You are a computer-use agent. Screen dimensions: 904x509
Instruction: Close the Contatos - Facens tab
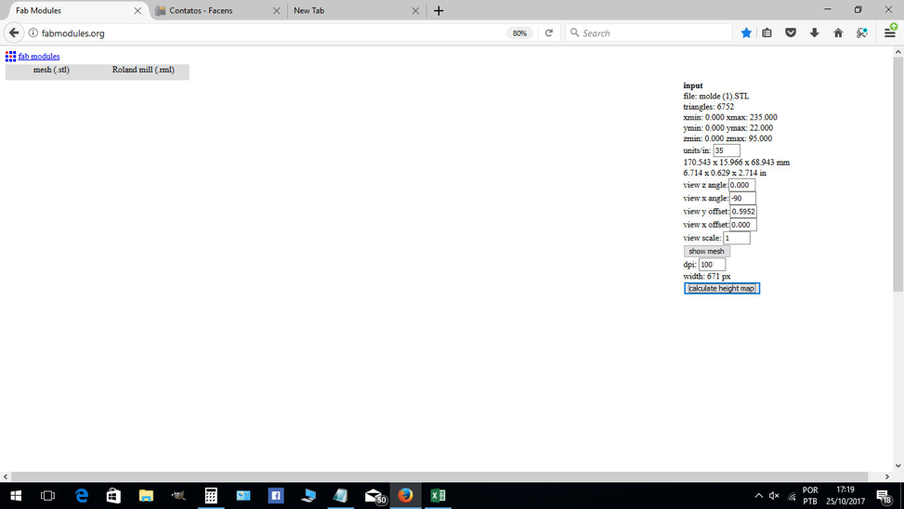[276, 10]
